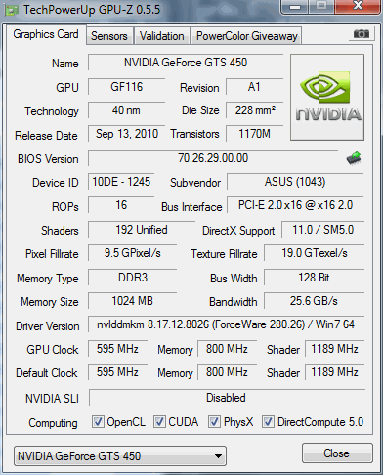Screen dimensions: 383x475
Task: Toggle the DirectCompute 5.0 checkbox
Action: (268, 422)
